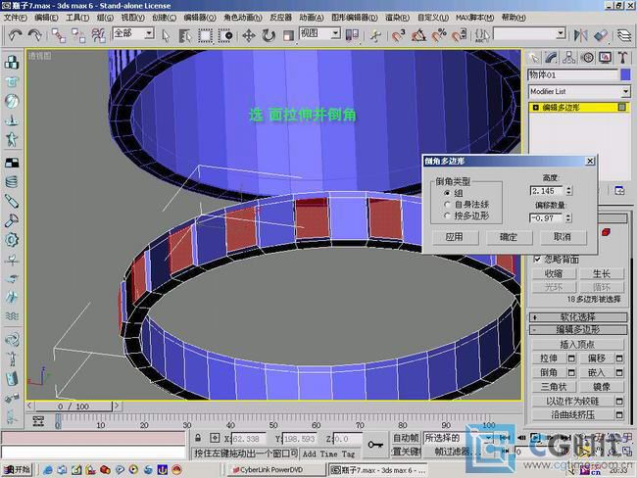The image size is (637, 478).
Task: Click the time slider showing 0 / 100
Action: coord(73,406)
